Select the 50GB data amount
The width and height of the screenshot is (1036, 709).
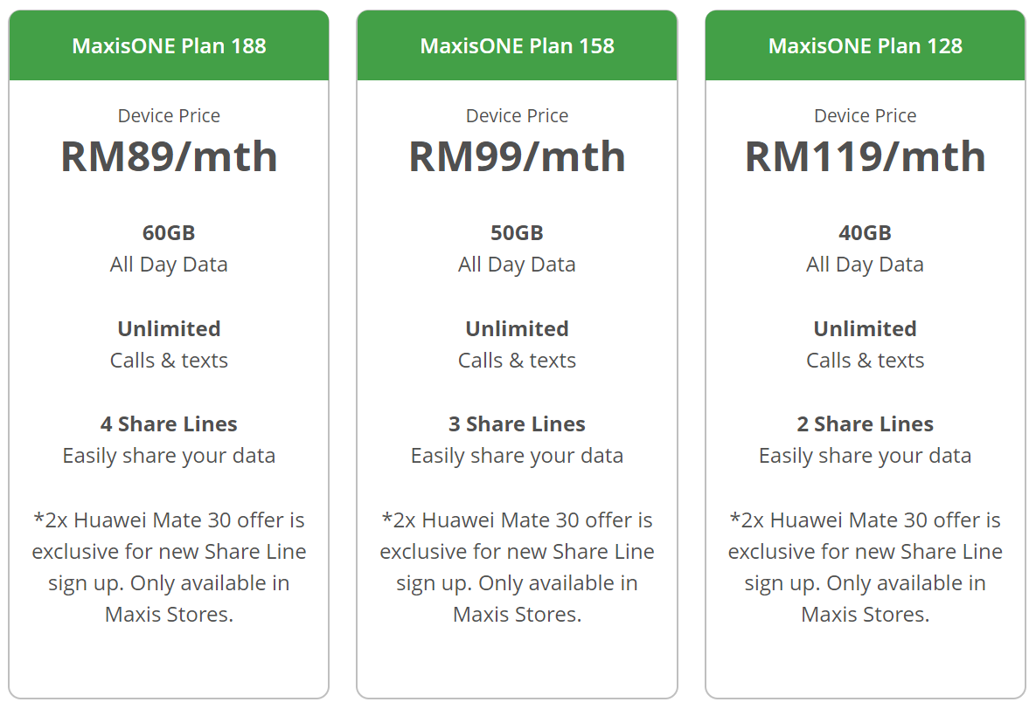click(x=517, y=233)
